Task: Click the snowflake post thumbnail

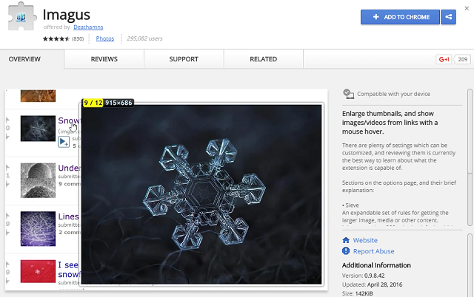Action: pos(38,129)
